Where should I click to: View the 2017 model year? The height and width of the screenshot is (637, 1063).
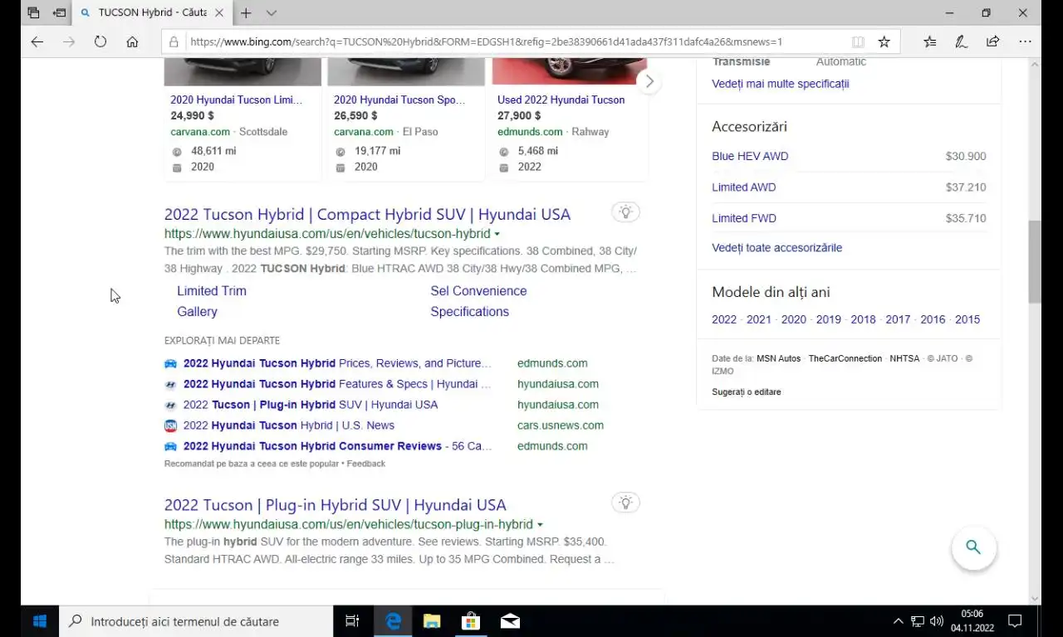(898, 319)
